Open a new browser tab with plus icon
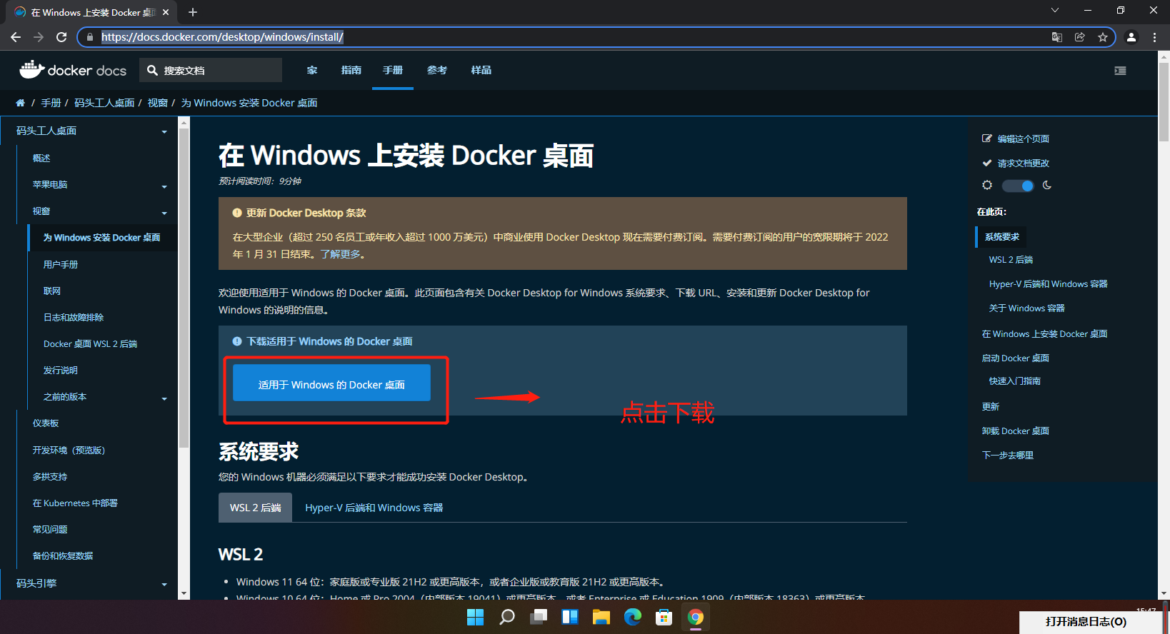Image resolution: width=1170 pixels, height=634 pixels. pos(193,12)
